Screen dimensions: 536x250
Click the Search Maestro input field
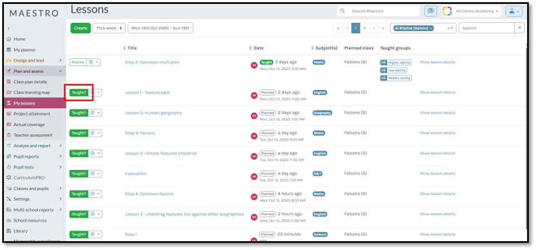point(384,11)
